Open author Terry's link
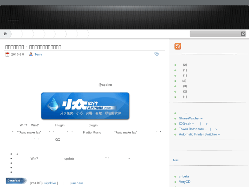The width and height of the screenshot is (249, 187). 38,55
